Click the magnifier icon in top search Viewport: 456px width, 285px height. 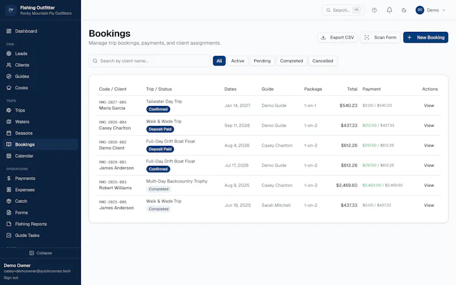click(328, 10)
